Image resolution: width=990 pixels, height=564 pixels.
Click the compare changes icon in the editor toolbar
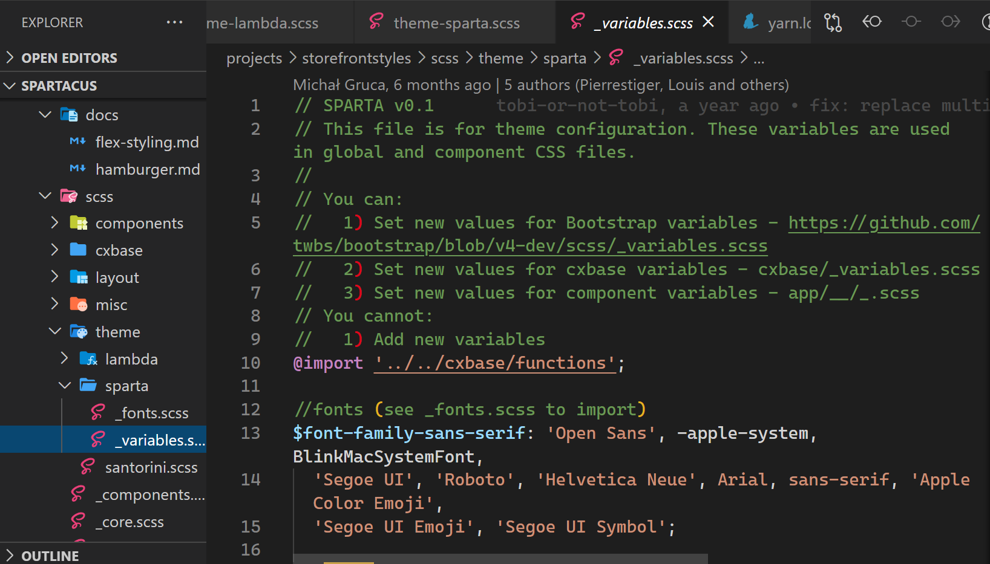pyautogui.click(x=833, y=22)
